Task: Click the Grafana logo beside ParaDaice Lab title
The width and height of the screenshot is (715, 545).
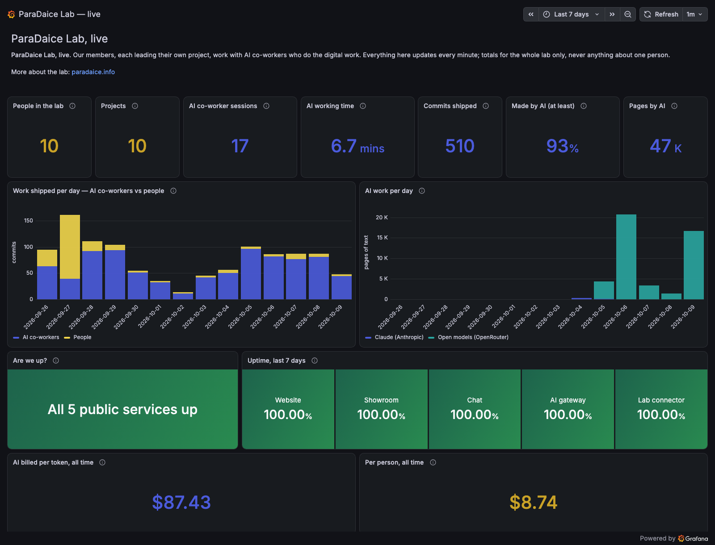Action: (x=12, y=14)
